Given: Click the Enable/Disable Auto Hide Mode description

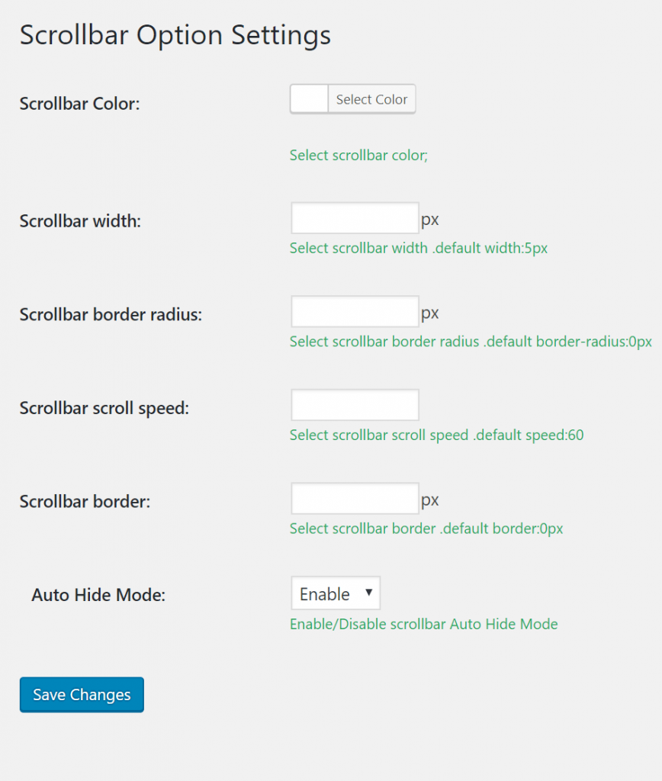Looking at the screenshot, I should tap(423, 625).
